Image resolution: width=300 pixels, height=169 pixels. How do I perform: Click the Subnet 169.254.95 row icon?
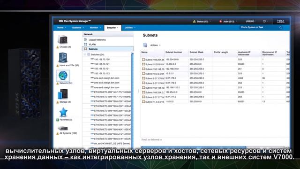point(143,60)
